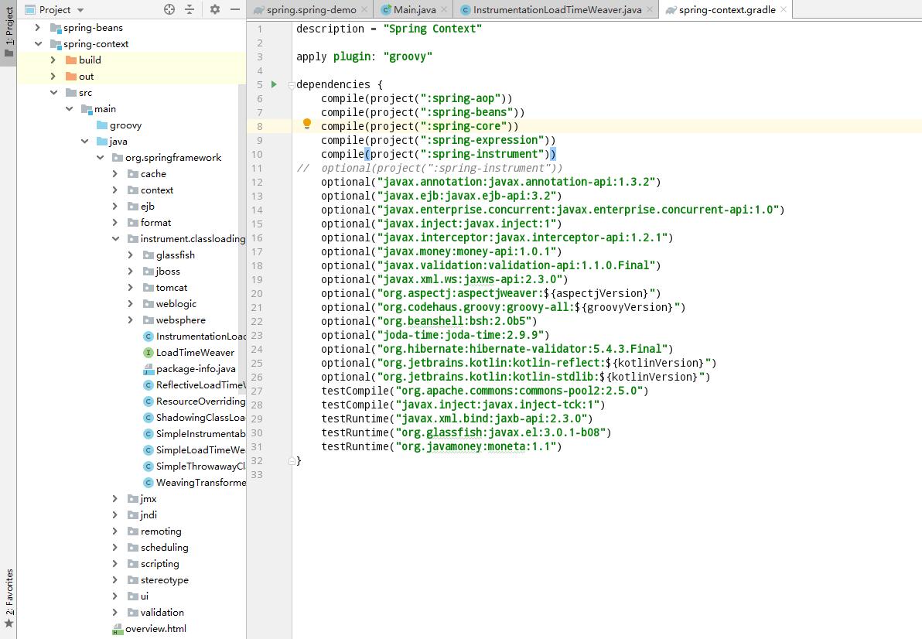Toggle the 1: Project side tool window
The height and width of the screenshot is (639, 922).
pos(9,32)
